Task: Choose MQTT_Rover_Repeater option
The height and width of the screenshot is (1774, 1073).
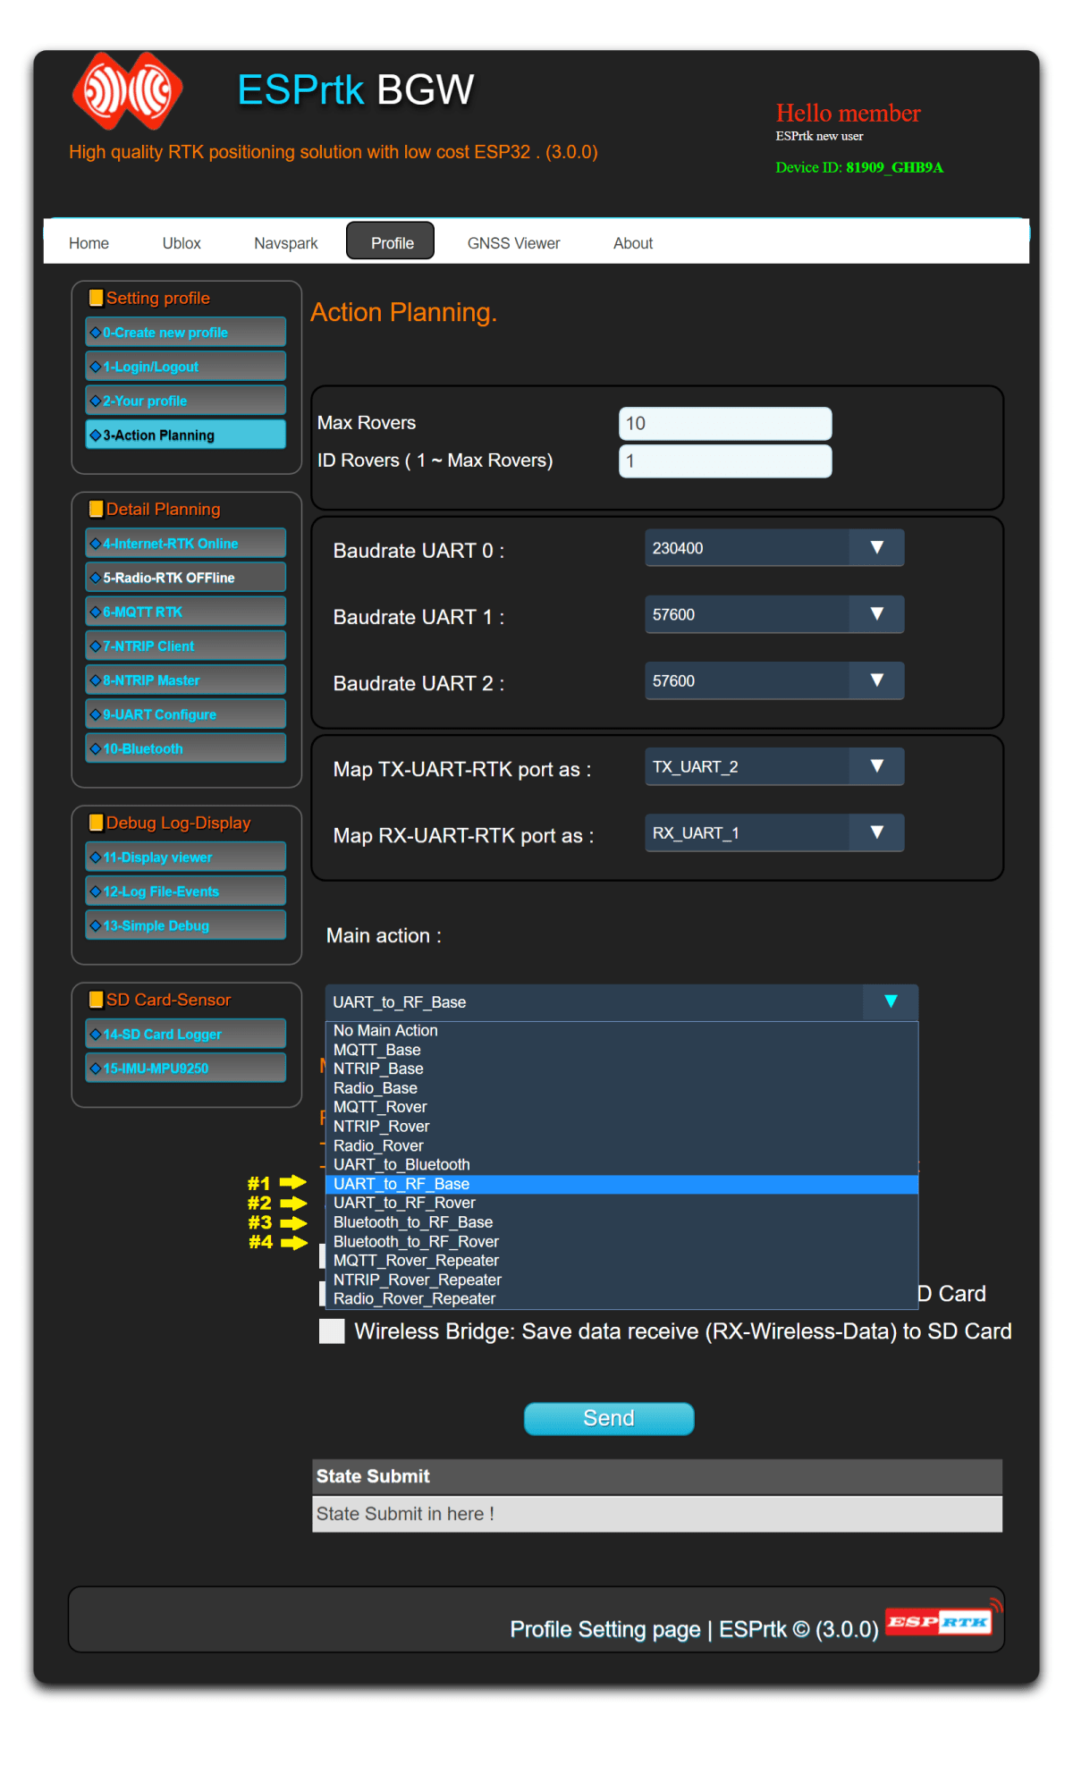Action: point(622,1261)
